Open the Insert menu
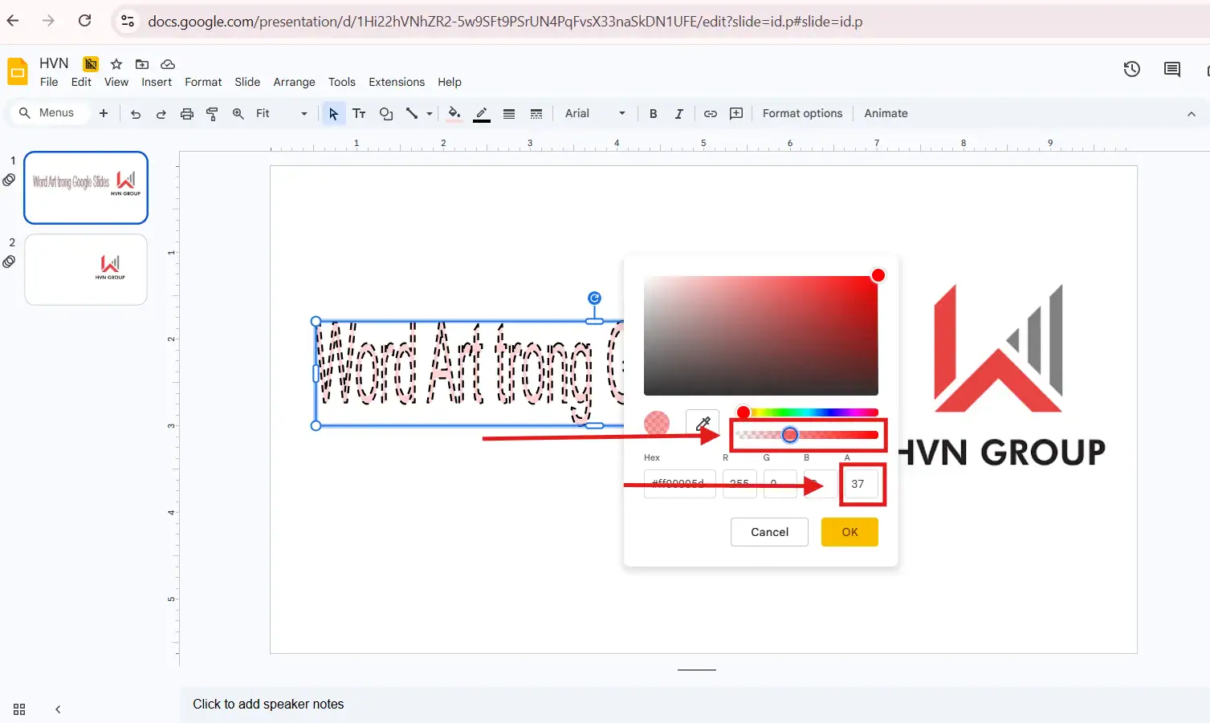 click(157, 81)
